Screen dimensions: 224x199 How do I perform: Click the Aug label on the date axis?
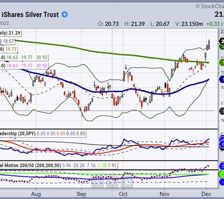[36, 194]
